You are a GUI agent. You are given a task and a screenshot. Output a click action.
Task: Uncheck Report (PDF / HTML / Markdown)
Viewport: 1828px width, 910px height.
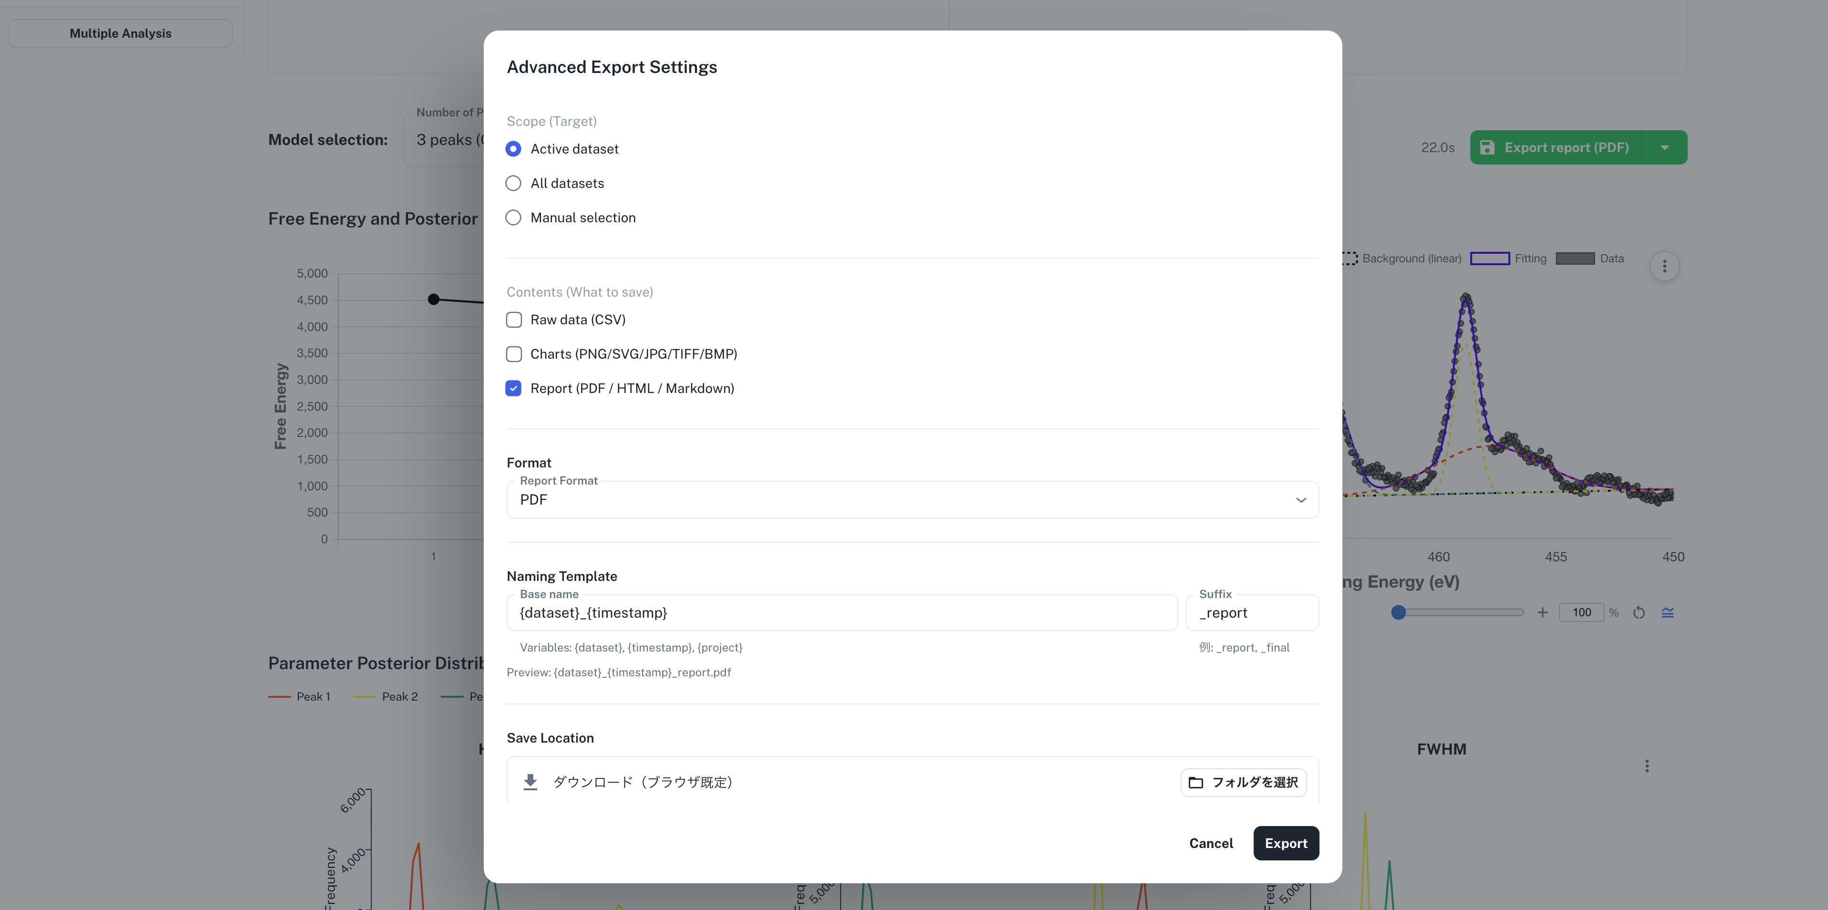pos(514,388)
